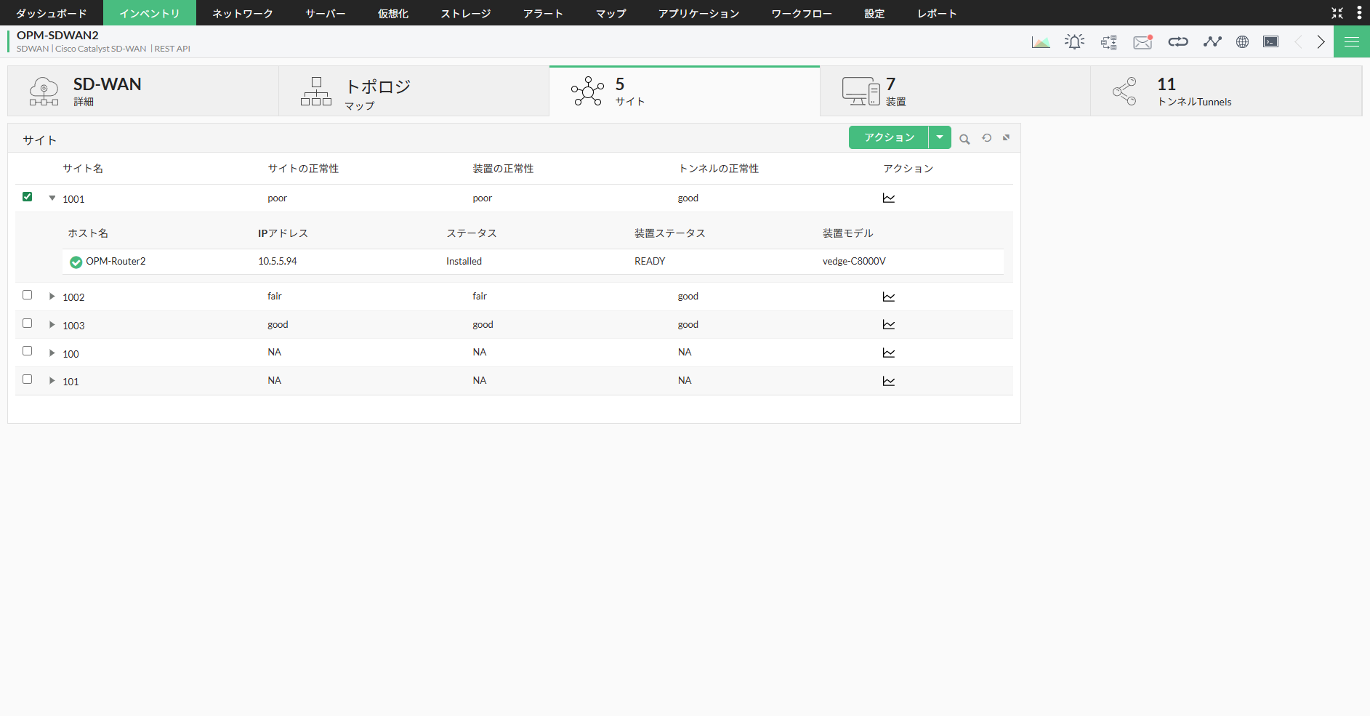1370x716 pixels.
Task: Check the checkbox for site 100
Action: pyautogui.click(x=28, y=351)
